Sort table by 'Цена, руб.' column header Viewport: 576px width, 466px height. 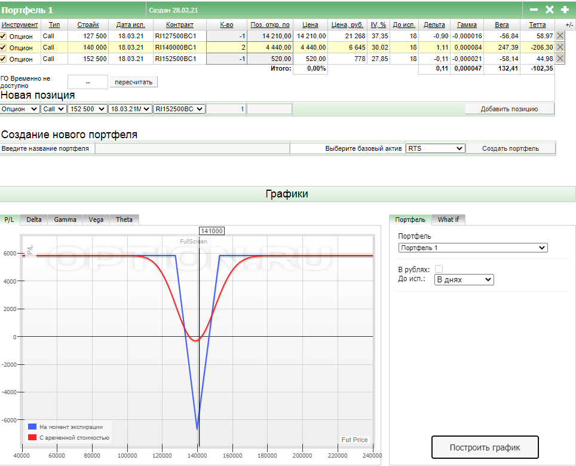pyautogui.click(x=347, y=25)
